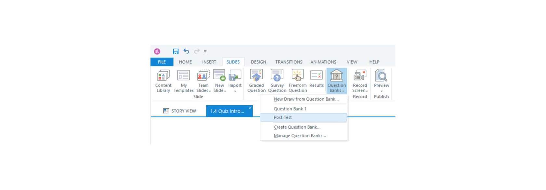Open the Quick Access Toolbar customize arrow
This screenshot has height=190, width=546.
(x=205, y=51)
